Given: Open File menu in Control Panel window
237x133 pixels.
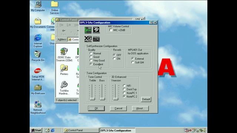Looking at the screenshot, I should (x=61, y=25).
